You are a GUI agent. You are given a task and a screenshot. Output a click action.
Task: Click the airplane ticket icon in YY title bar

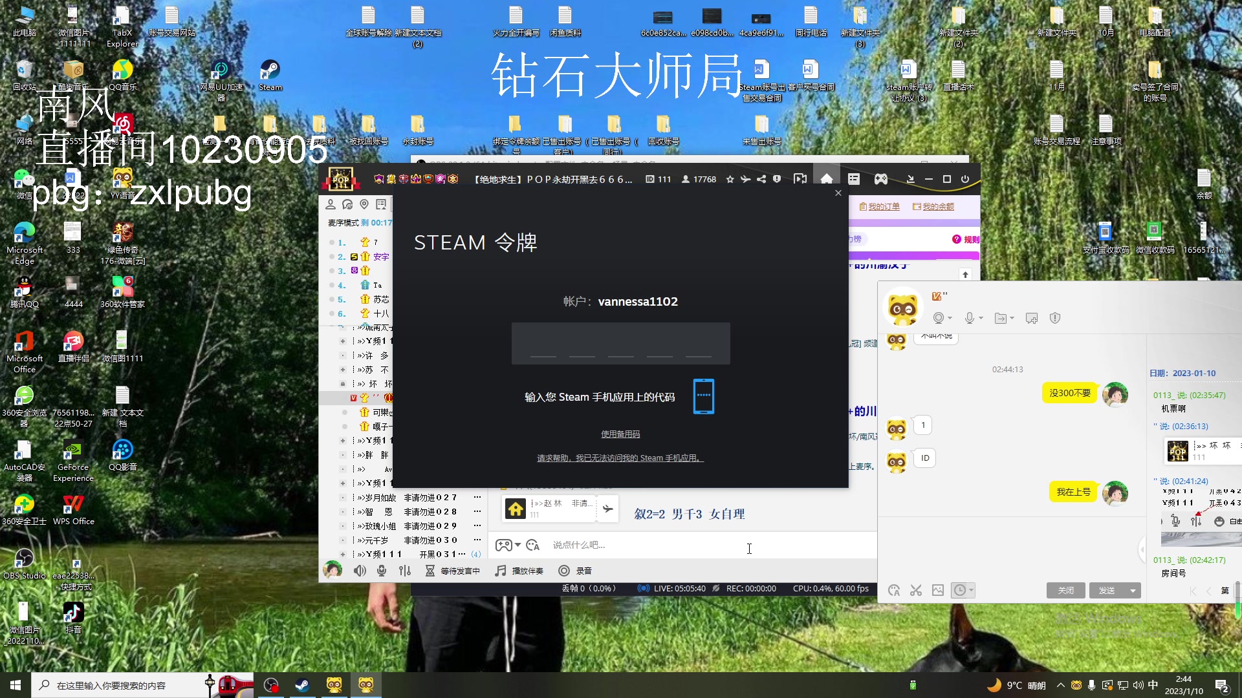[x=746, y=179]
